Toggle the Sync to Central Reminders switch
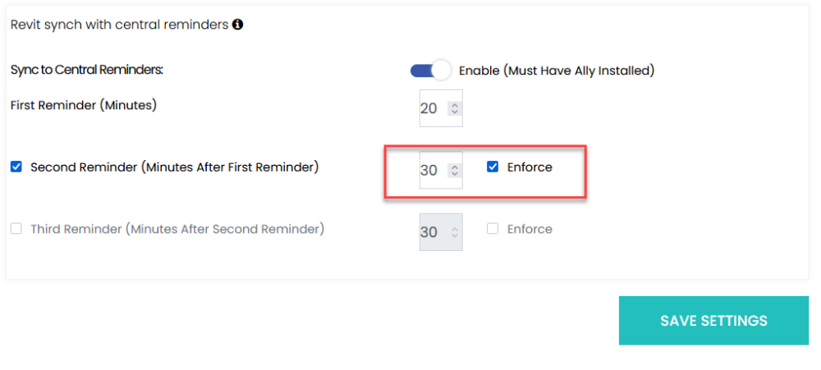The image size is (821, 370). 431,71
